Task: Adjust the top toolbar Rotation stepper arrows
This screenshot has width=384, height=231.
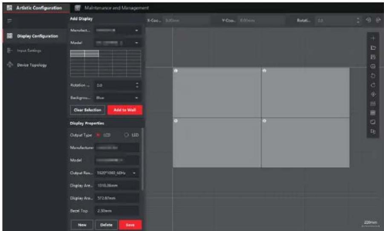Action: pos(358,20)
